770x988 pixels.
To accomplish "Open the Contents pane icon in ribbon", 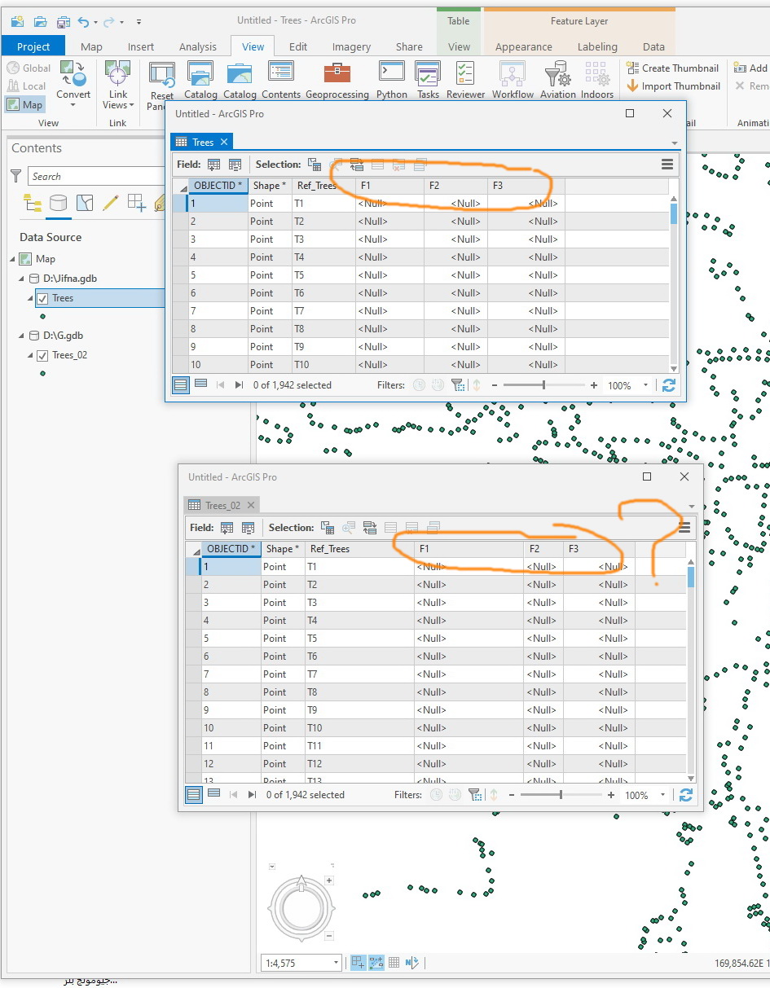I will pyautogui.click(x=281, y=80).
